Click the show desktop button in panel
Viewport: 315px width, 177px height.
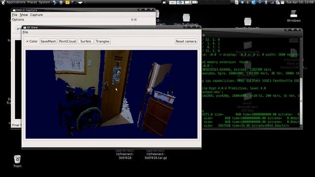pyautogui.click(x=164, y=2)
